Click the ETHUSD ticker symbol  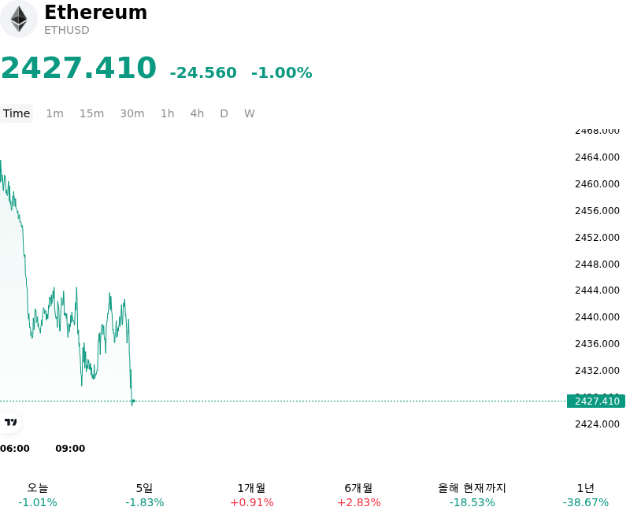pyautogui.click(x=67, y=30)
